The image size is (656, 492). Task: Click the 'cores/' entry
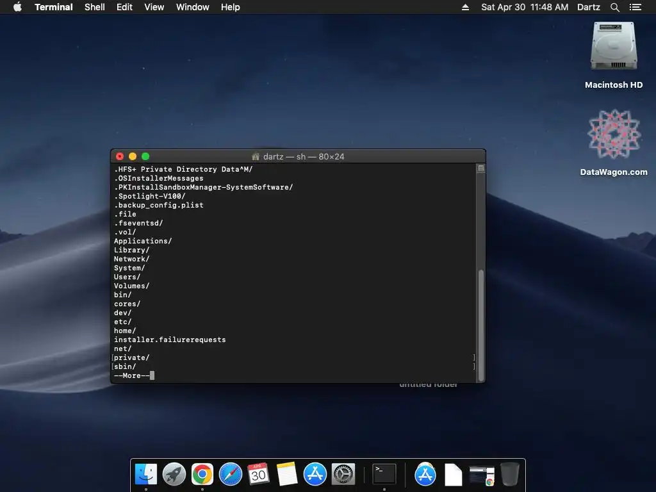pos(127,304)
